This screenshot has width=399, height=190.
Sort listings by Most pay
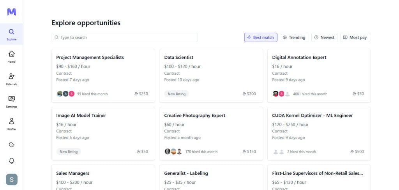(355, 37)
